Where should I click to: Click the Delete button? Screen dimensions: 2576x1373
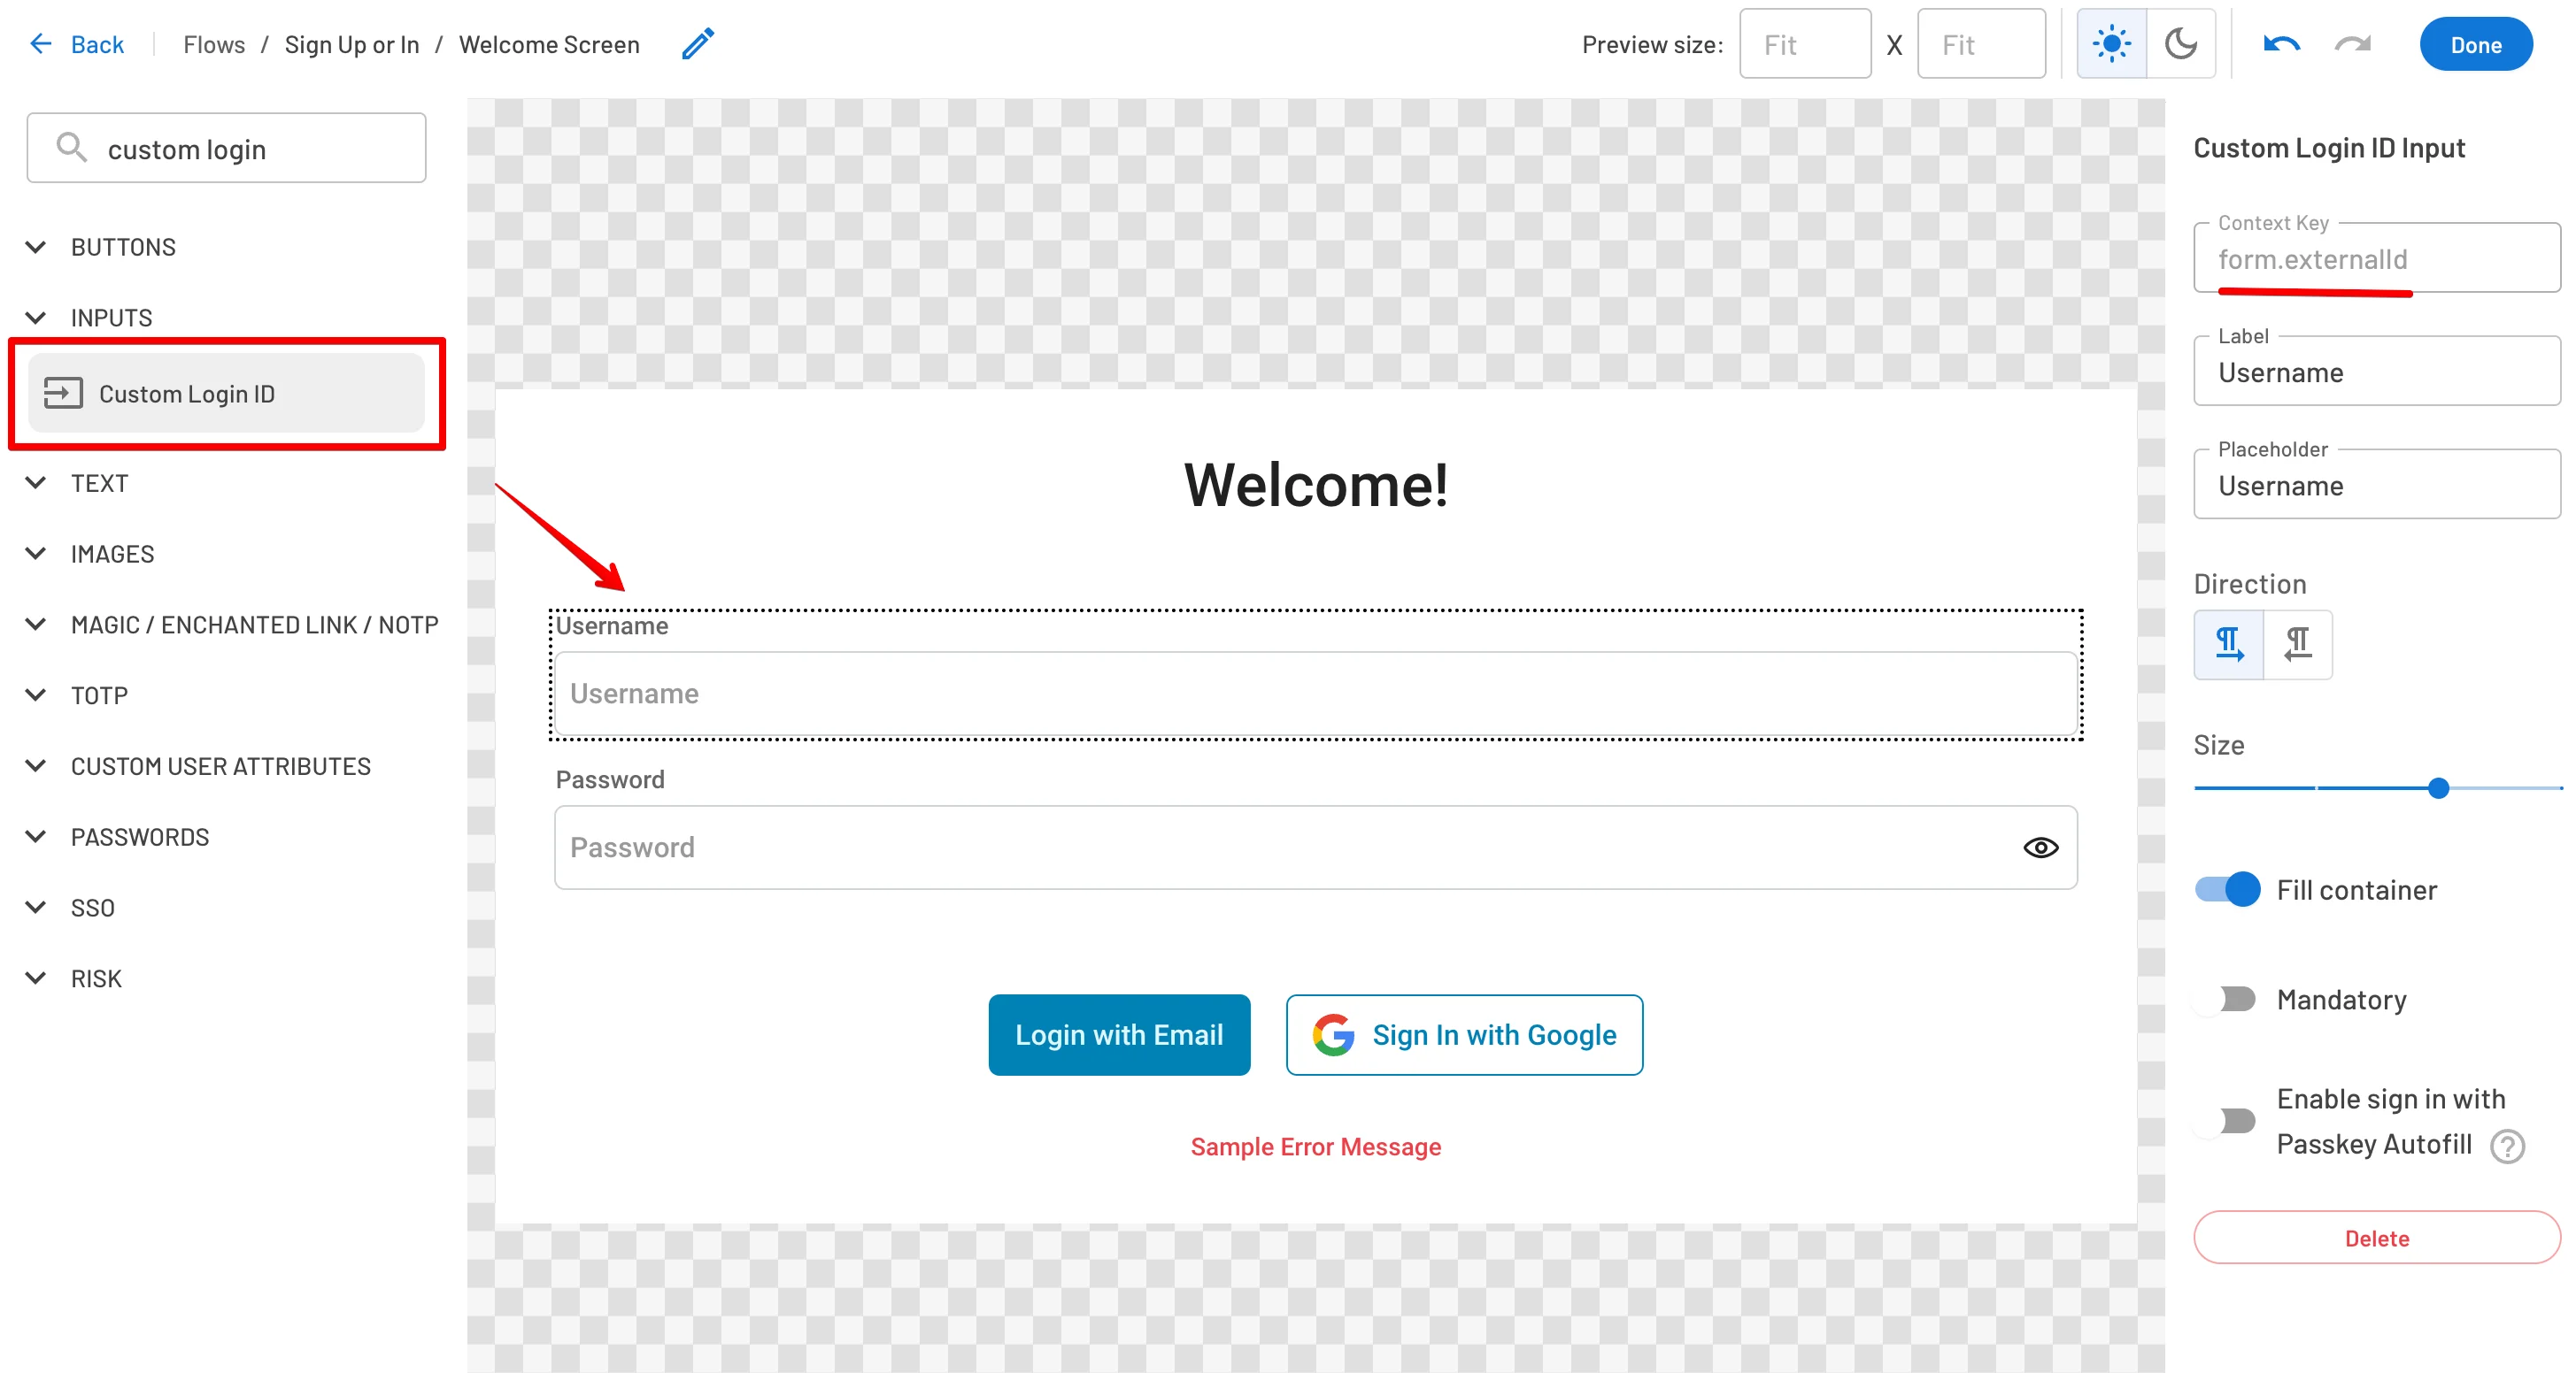pos(2376,1239)
